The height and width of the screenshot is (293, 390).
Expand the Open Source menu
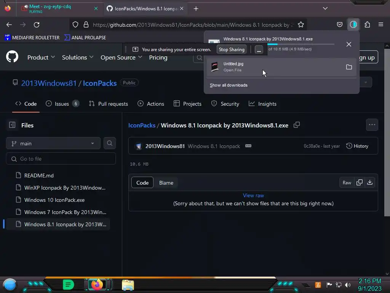click(x=121, y=58)
